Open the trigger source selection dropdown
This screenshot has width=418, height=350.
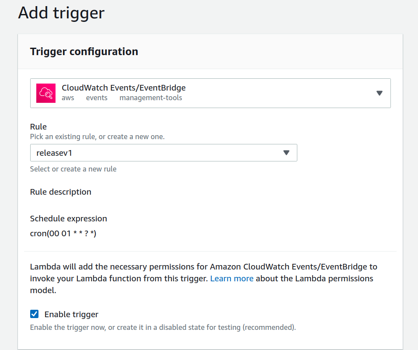(x=379, y=93)
